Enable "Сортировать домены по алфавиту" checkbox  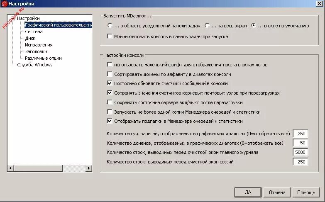point(110,74)
